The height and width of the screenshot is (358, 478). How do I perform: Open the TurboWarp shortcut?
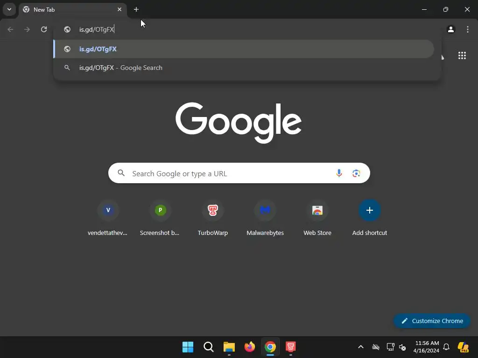click(x=213, y=218)
